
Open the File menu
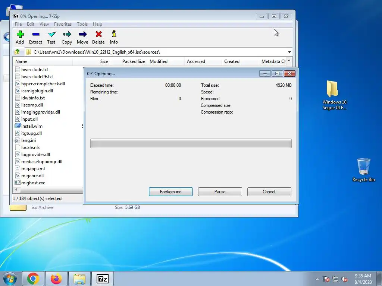(x=18, y=24)
